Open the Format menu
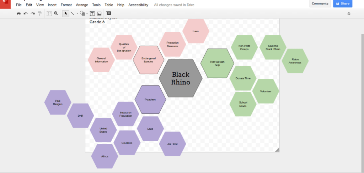This screenshot has width=364, height=173. pyautogui.click(x=66, y=5)
